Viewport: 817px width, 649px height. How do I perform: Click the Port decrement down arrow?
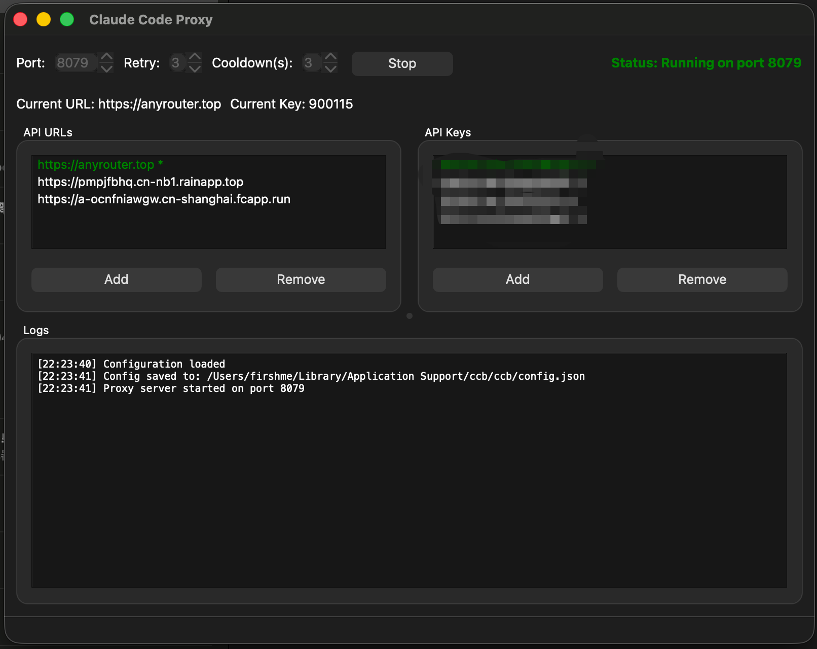point(106,68)
